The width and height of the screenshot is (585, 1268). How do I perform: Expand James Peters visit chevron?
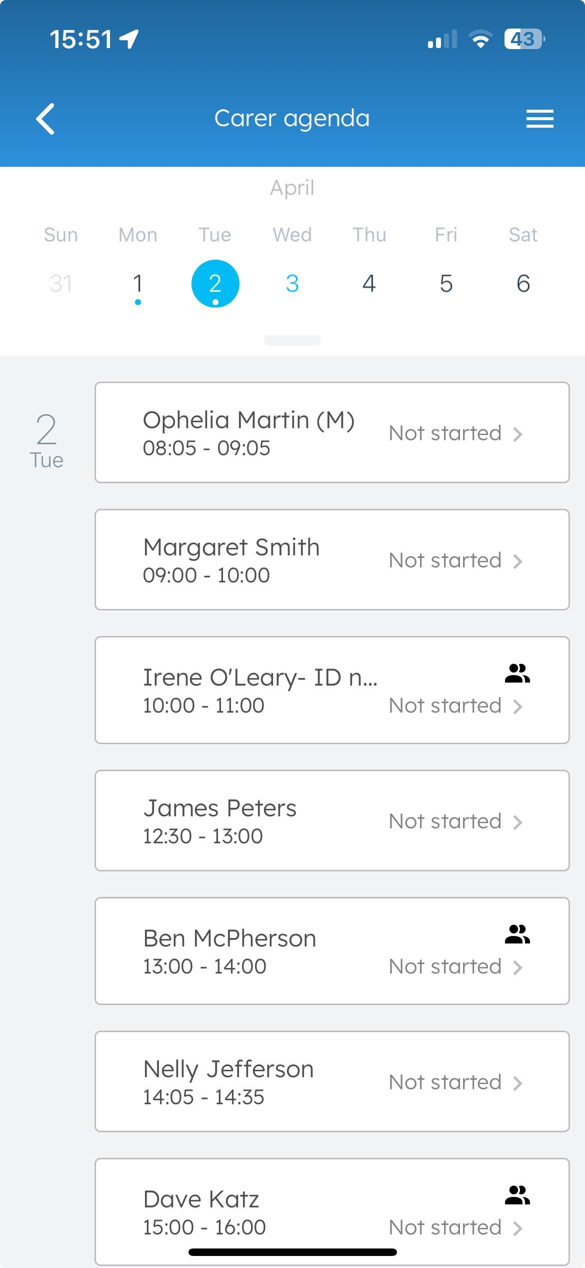[x=517, y=822]
